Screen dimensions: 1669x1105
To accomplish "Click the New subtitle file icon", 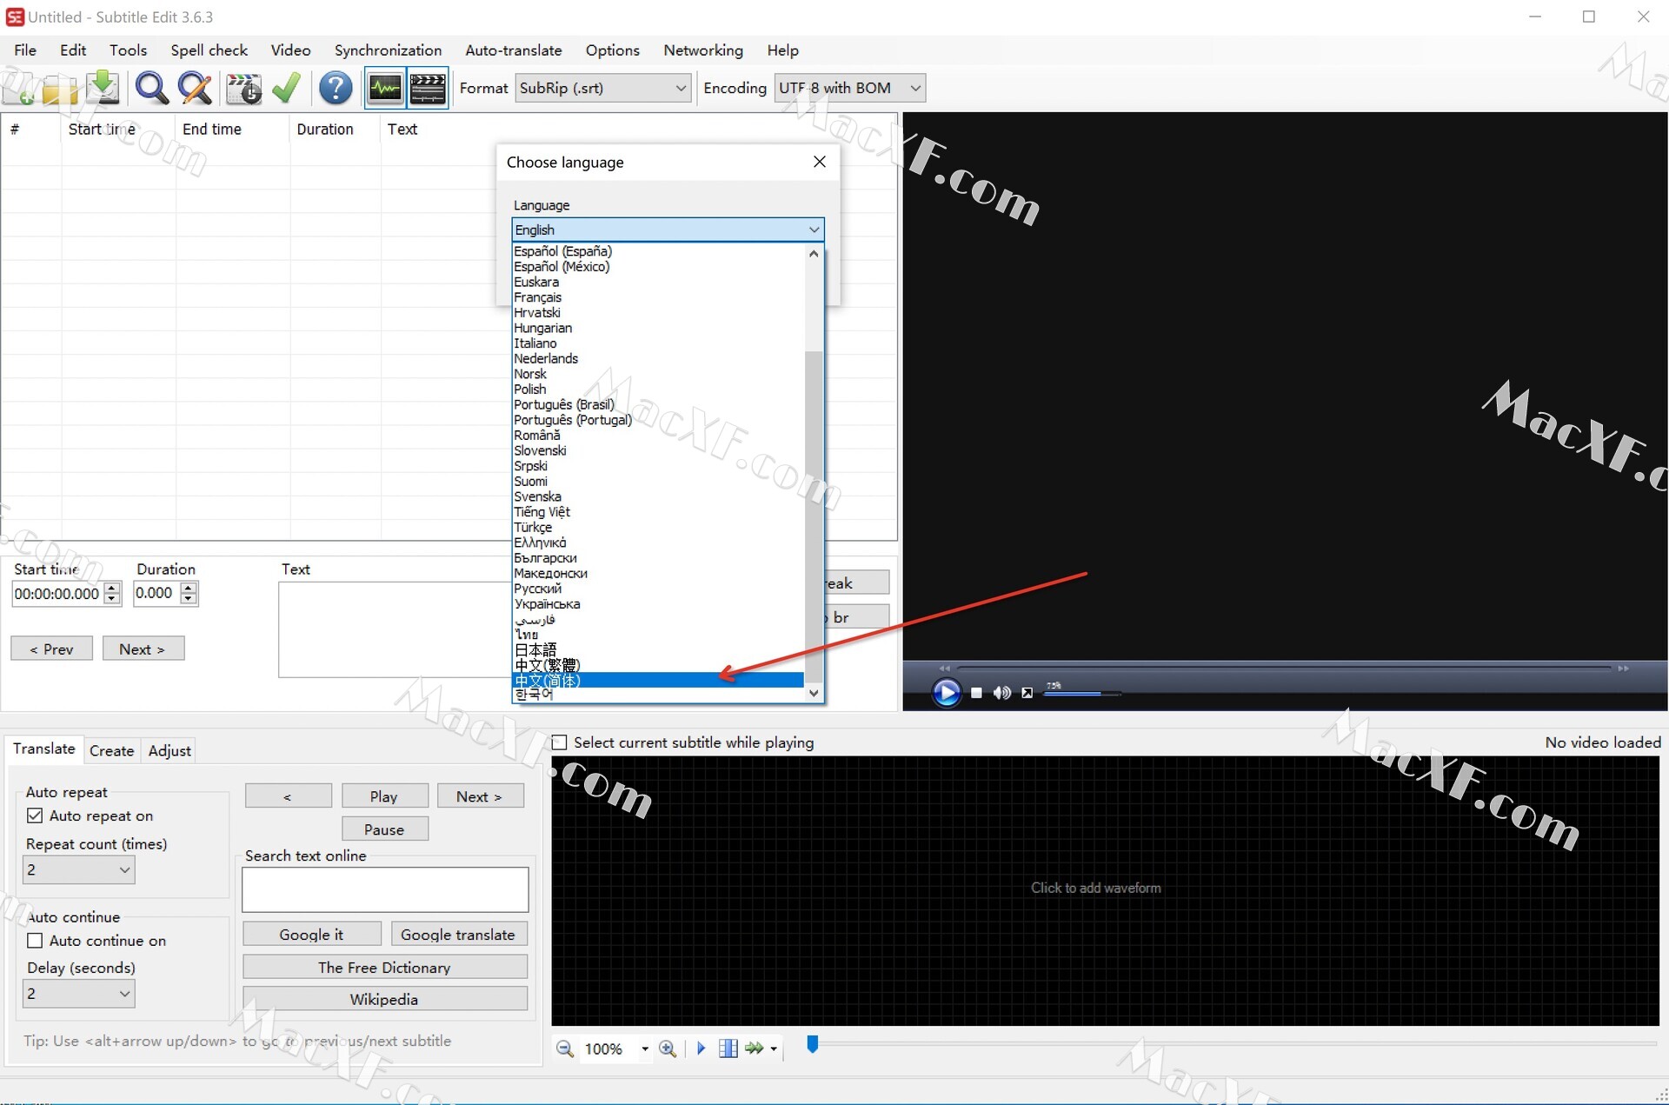I will pos(19,88).
